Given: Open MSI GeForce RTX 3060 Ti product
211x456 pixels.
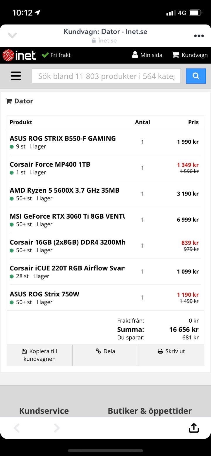Looking at the screenshot, I should [67, 216].
